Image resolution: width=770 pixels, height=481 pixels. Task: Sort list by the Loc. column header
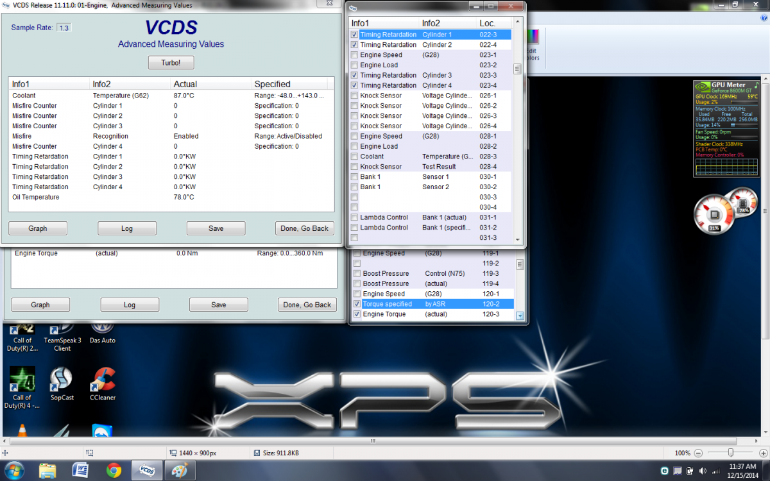(x=487, y=24)
